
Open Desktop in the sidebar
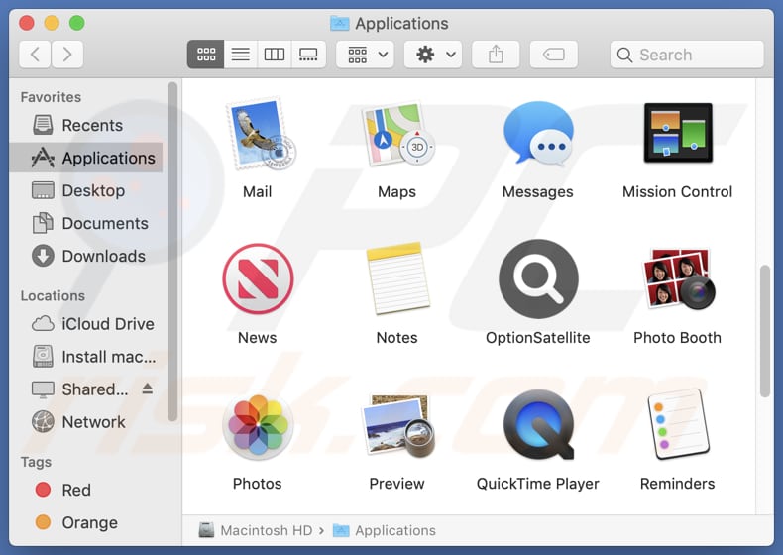point(86,190)
